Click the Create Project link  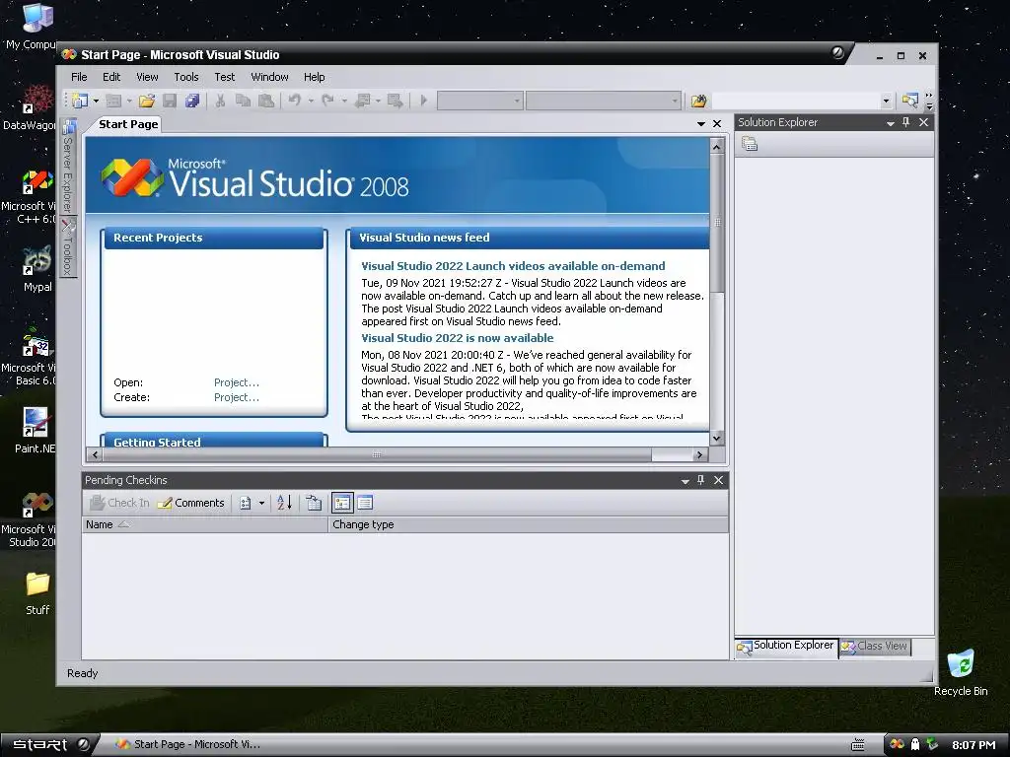[237, 397]
